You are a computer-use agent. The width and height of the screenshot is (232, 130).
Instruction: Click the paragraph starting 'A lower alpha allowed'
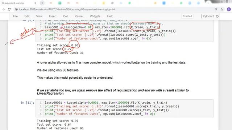(111, 62)
